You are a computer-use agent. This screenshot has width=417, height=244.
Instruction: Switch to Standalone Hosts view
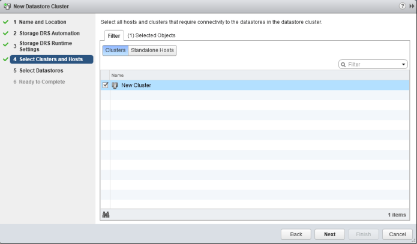pos(152,50)
